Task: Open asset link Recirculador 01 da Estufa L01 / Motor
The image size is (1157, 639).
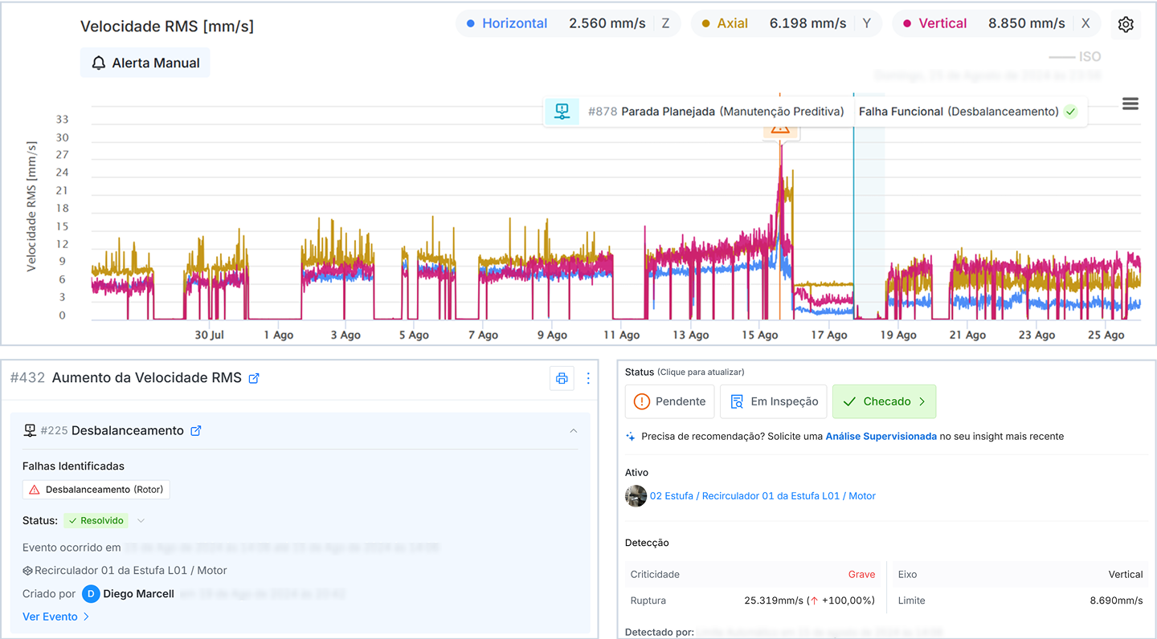Action: (x=762, y=496)
